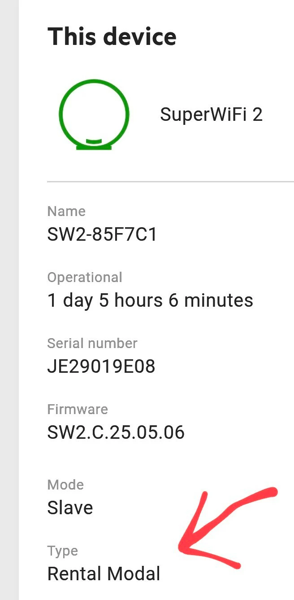
Task: Select the 'This device' heading
Action: (112, 36)
